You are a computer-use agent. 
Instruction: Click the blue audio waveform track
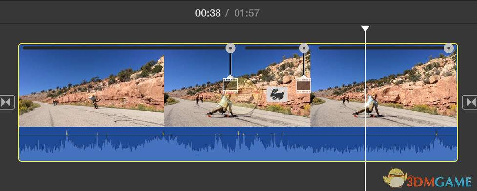pos(238,144)
